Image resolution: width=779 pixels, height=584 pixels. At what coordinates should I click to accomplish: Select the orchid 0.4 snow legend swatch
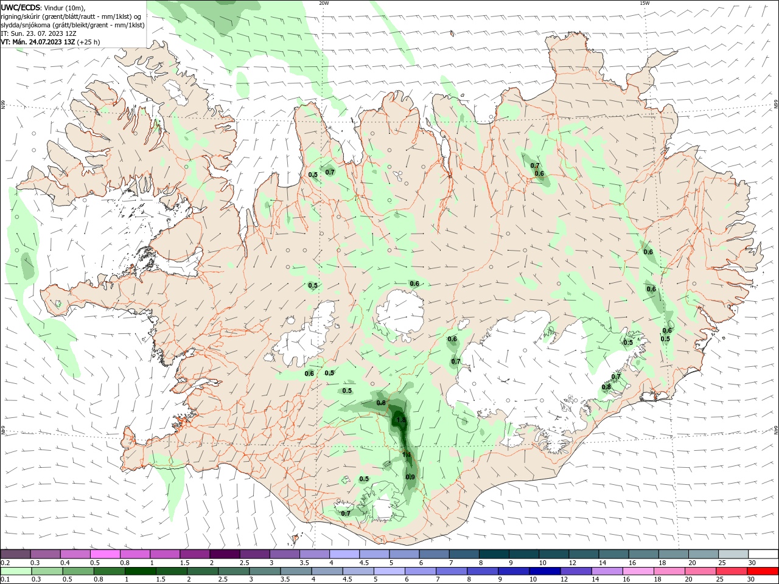[75, 554]
